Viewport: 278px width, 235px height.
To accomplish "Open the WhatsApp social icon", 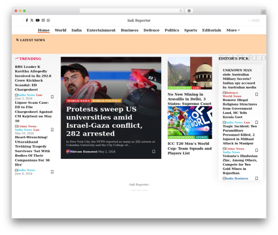I will [48, 20].
